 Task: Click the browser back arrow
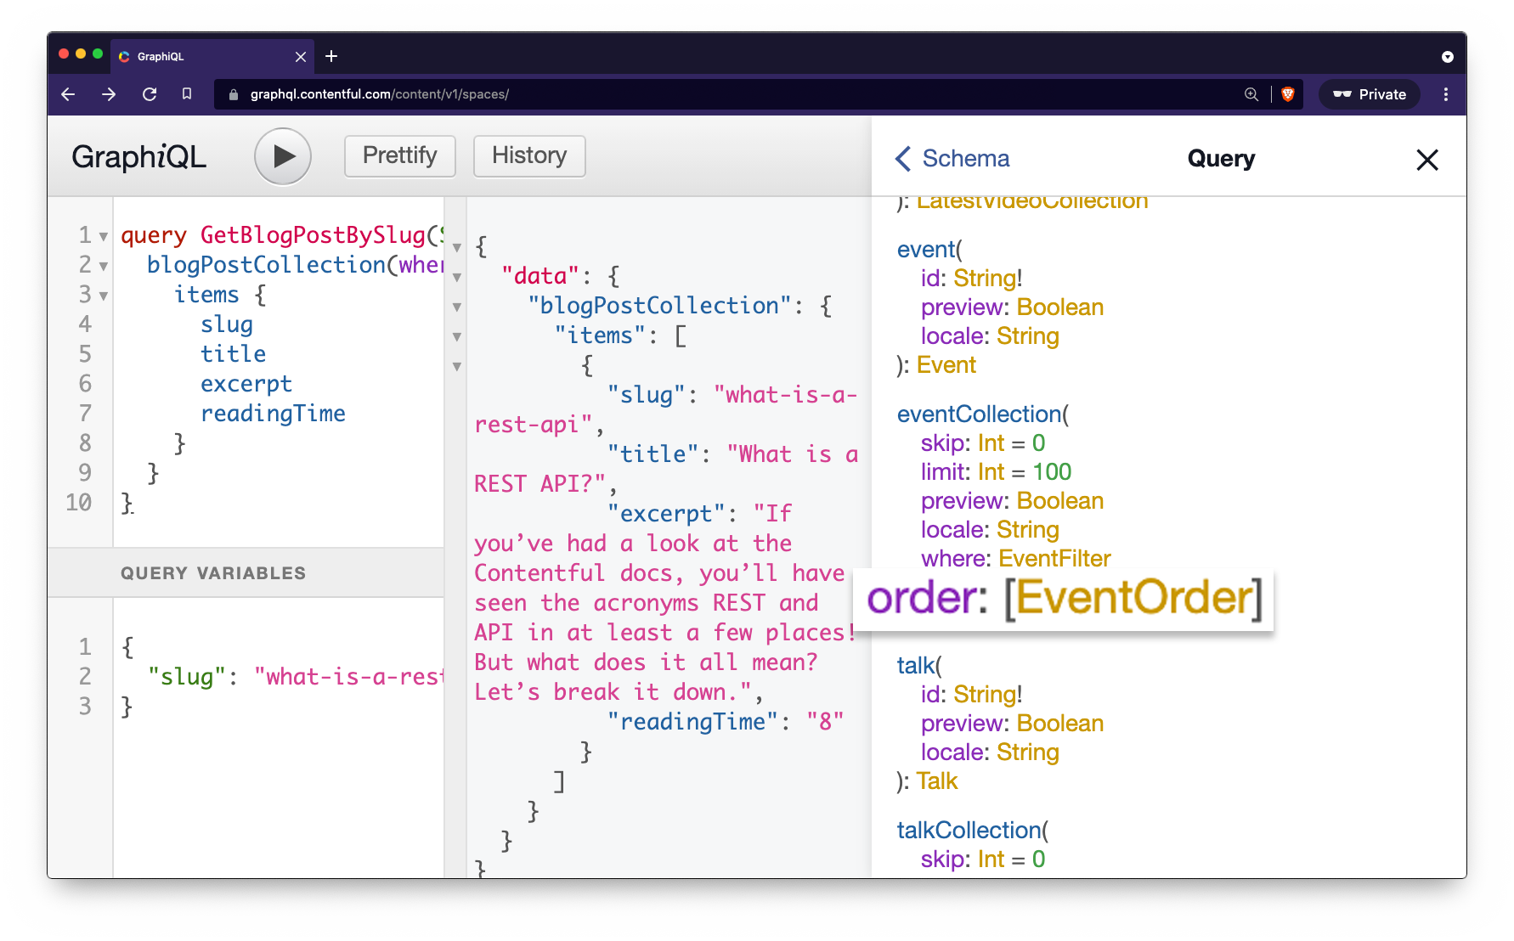point(69,94)
